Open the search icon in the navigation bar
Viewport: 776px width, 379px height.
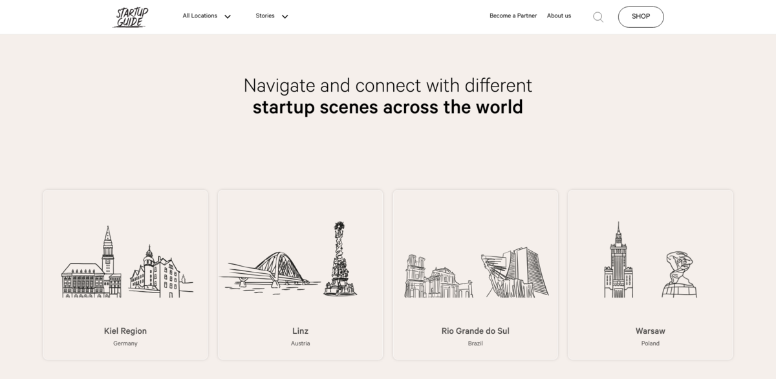click(598, 17)
